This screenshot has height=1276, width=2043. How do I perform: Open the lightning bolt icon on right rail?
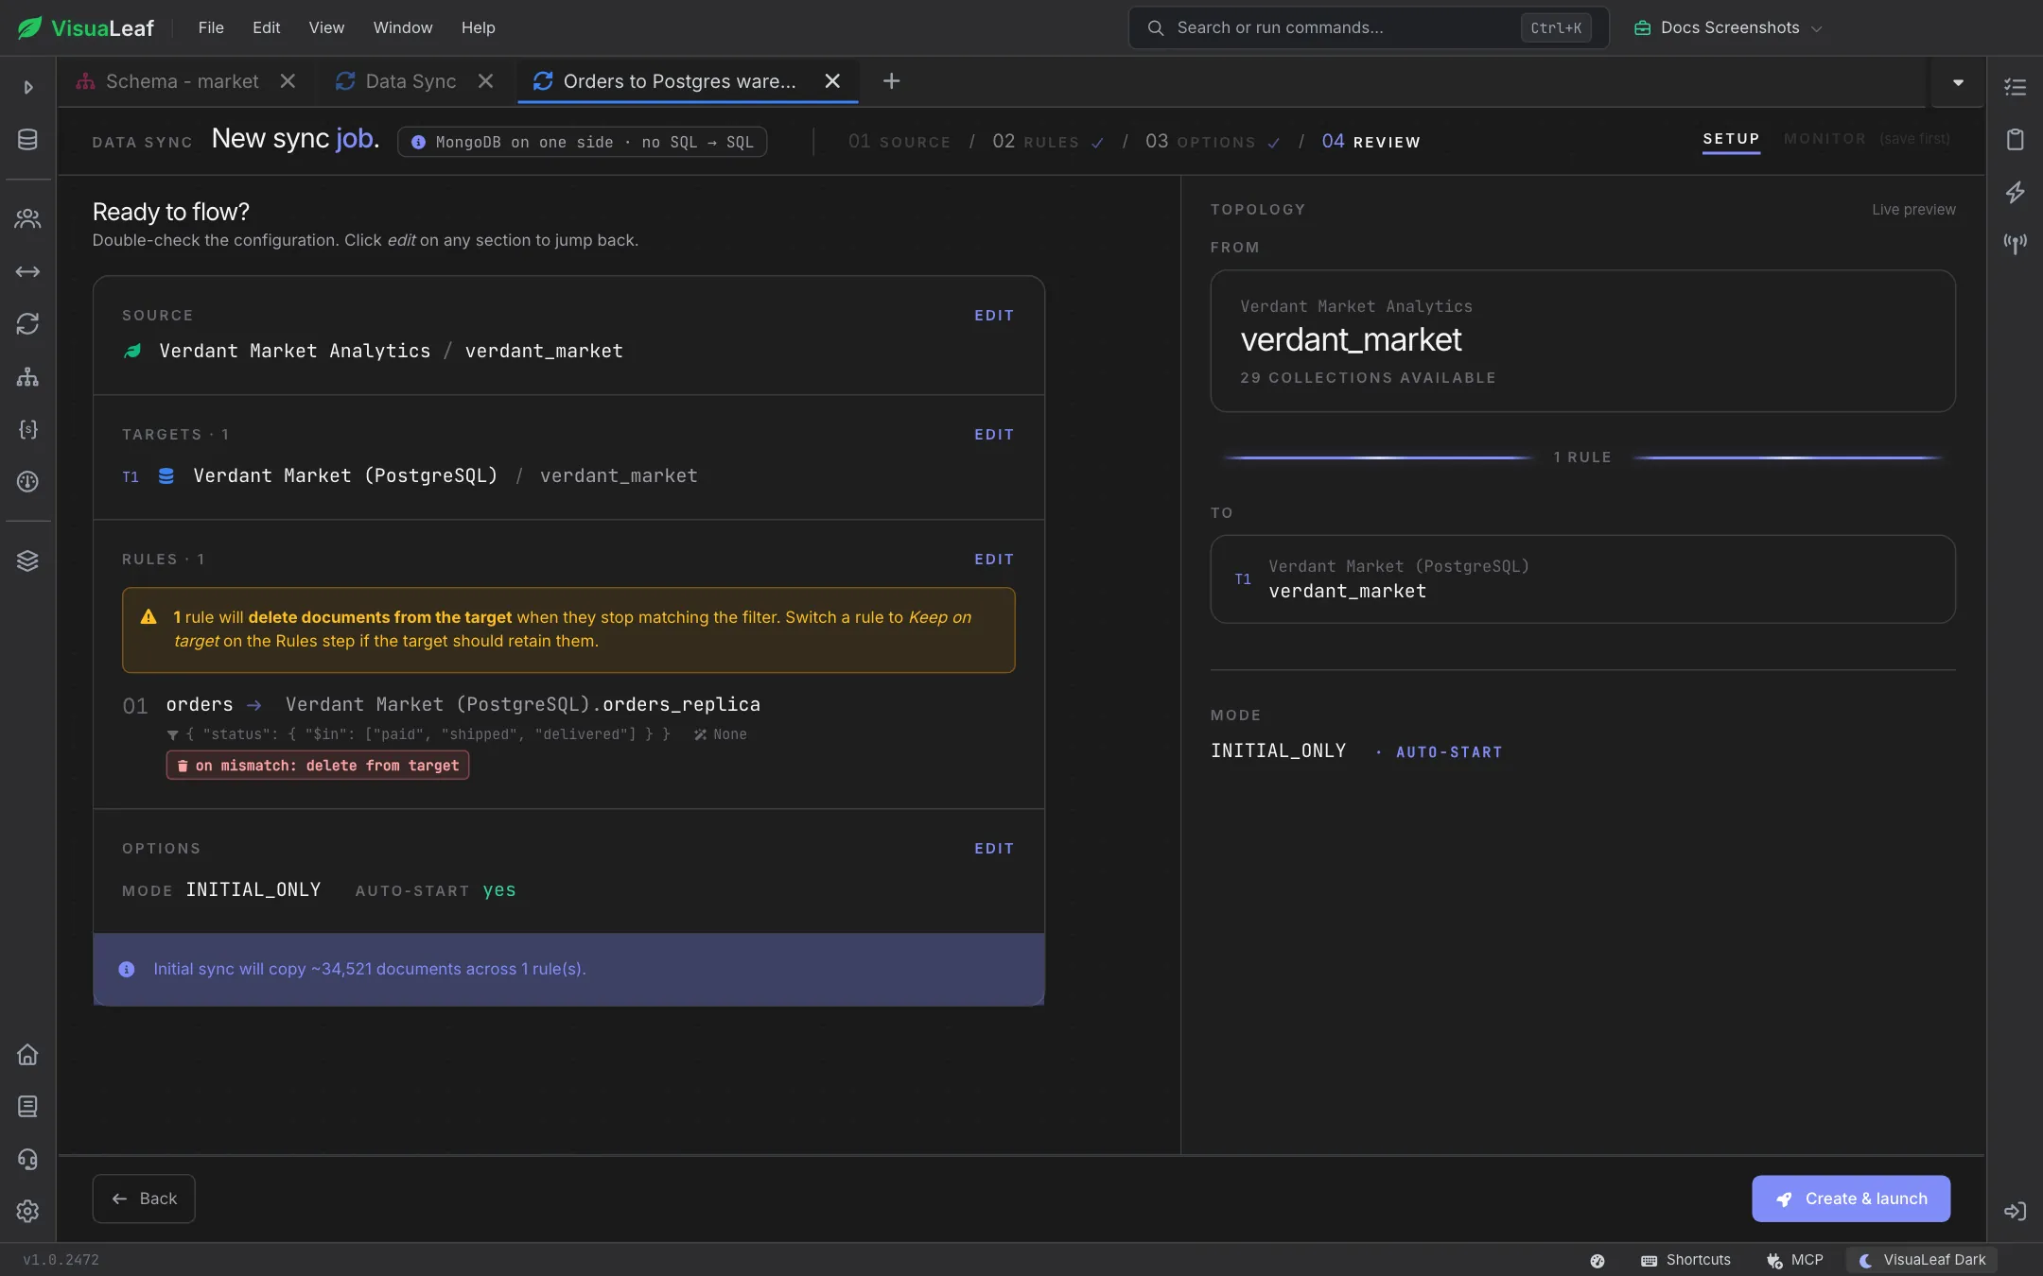pyautogui.click(x=2015, y=192)
